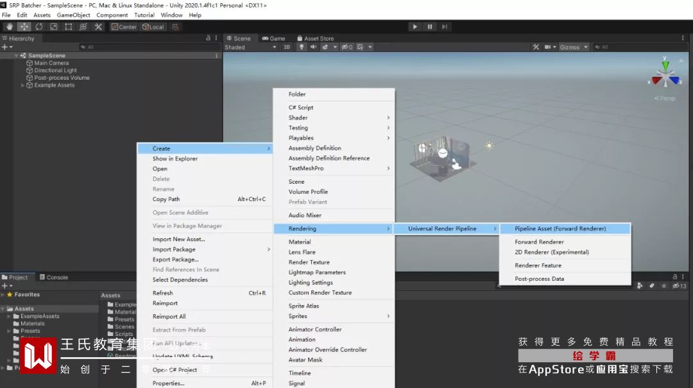The width and height of the screenshot is (693, 388).
Task: Select the Rect Transform tool
Action: (69, 26)
